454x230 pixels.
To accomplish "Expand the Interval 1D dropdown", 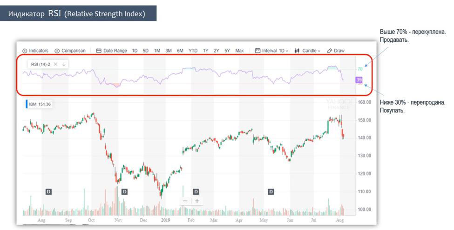I will tap(271, 51).
